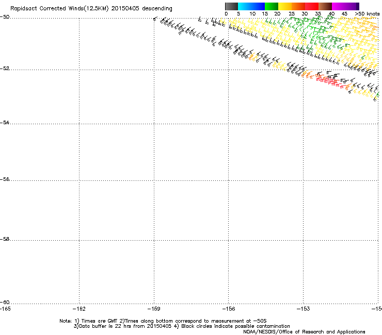Click the latitude label '-50'
Viewport: 382px width, 335px height.
coord(5,17)
